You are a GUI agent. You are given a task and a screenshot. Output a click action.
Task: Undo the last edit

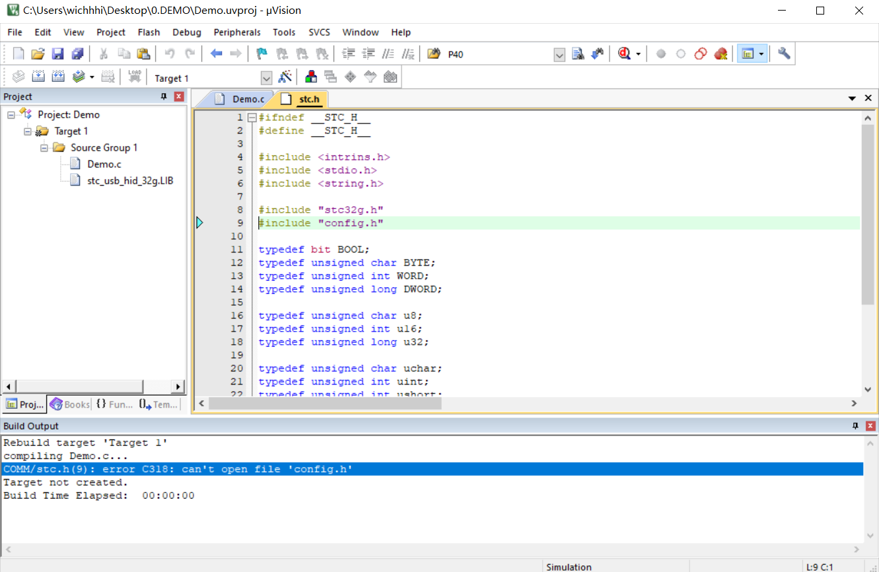coord(170,54)
